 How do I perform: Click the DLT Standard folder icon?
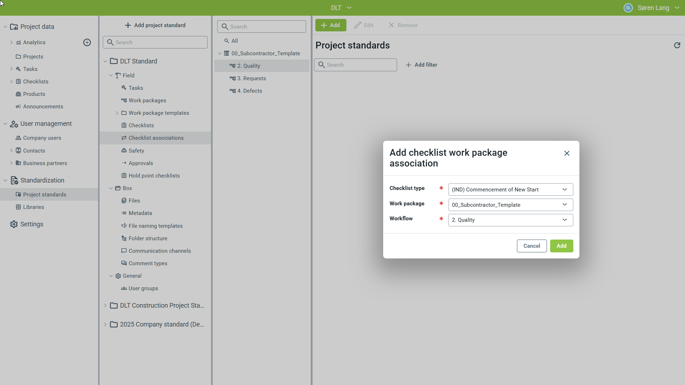(114, 61)
